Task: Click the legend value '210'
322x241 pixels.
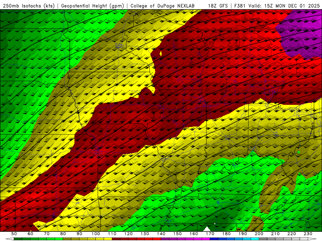Action: tap(275, 234)
